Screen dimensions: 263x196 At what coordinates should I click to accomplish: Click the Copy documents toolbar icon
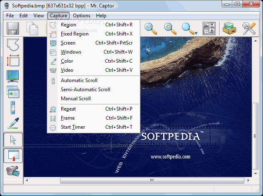coord(32,28)
